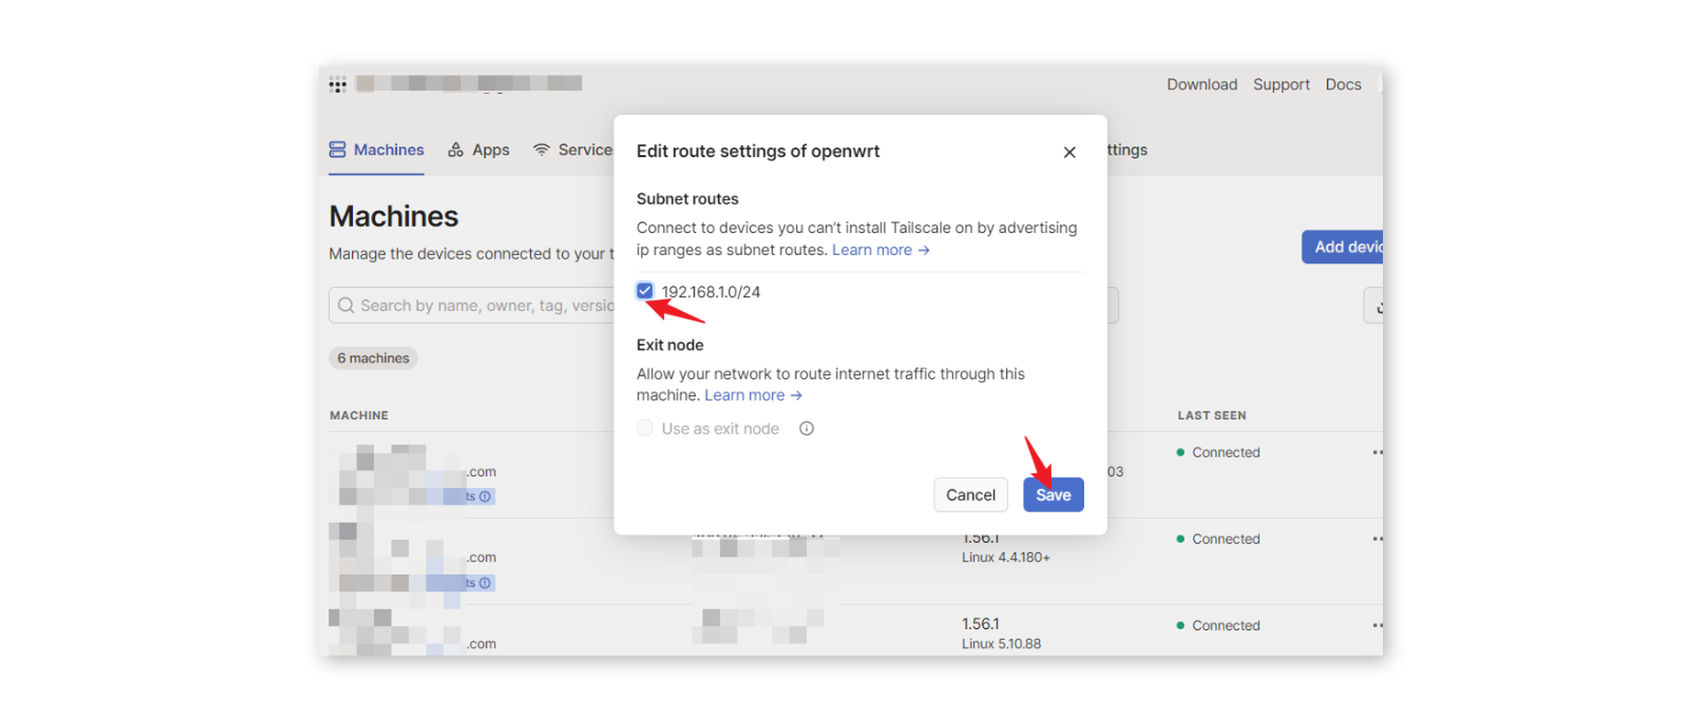The height and width of the screenshot is (722, 1702).
Task: Open options menu for Linux 5.10.88 machine
Action: tap(1377, 625)
